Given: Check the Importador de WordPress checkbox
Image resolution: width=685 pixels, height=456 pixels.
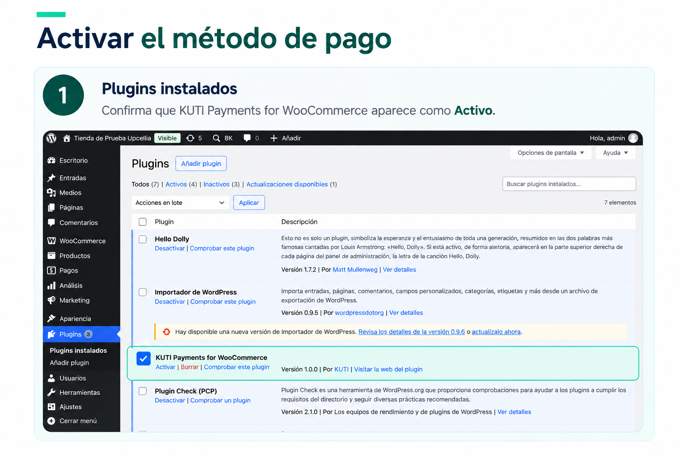Looking at the screenshot, I should coord(143,292).
